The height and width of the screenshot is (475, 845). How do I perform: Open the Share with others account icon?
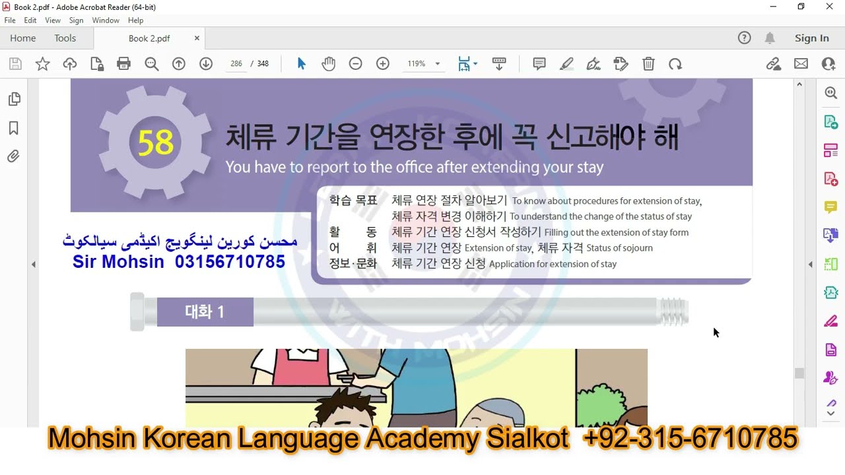coord(828,64)
